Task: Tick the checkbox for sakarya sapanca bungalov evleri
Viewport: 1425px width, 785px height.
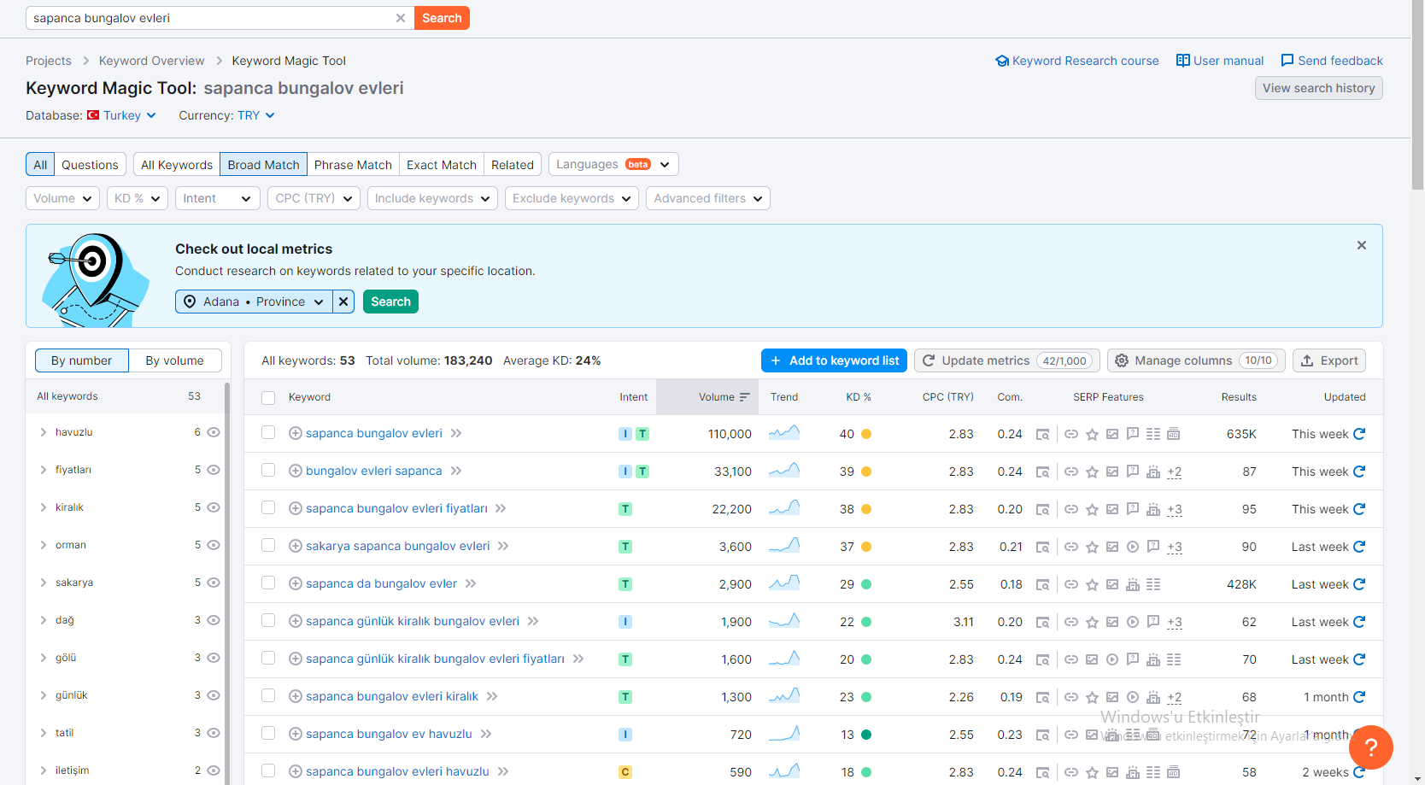Action: (x=268, y=546)
